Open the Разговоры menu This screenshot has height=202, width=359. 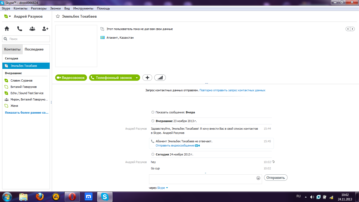39,8
